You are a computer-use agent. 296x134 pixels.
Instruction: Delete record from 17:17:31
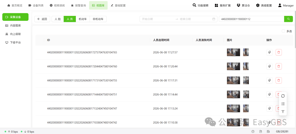[279, 80]
